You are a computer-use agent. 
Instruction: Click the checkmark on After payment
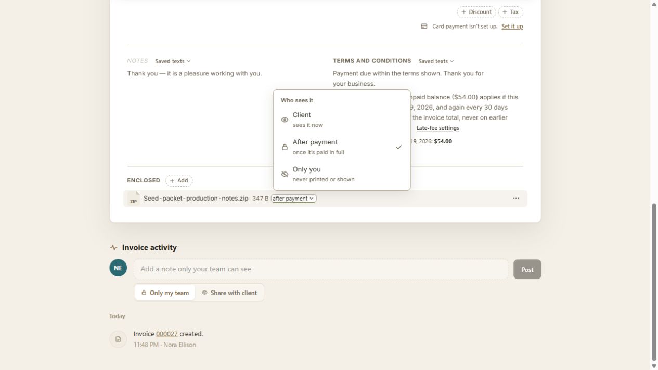[399, 147]
